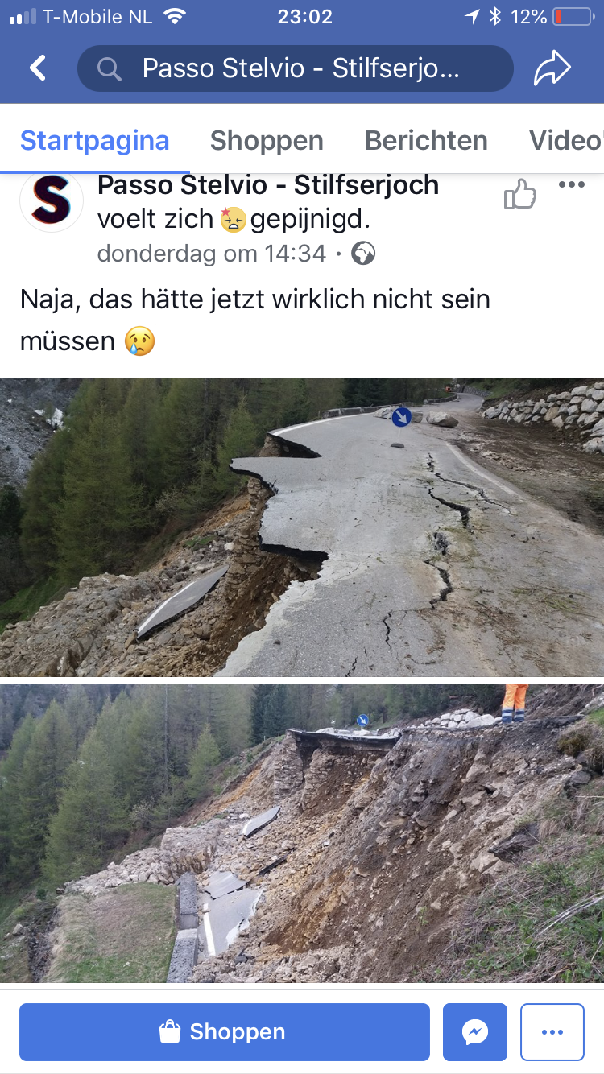Image resolution: width=604 pixels, height=1074 pixels.
Task: Switch to the Shoppen tab
Action: coord(267,141)
